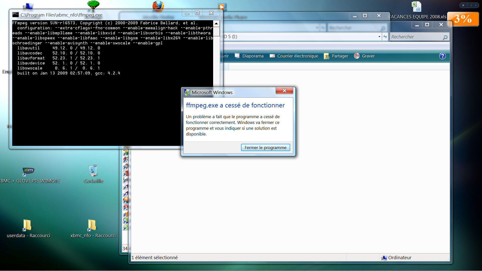Click Fermer le programme in the error dialog
Screen dimensions: 482x271
click(265, 148)
